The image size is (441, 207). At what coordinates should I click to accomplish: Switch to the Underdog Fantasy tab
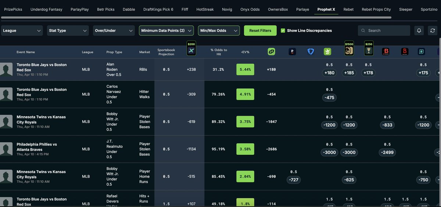click(46, 9)
